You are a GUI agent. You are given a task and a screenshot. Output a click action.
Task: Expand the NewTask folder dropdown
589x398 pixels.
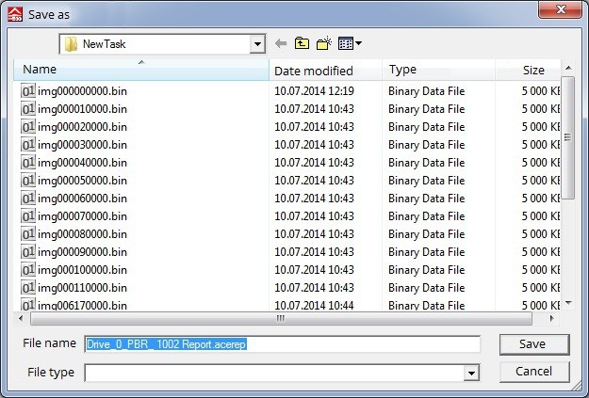[257, 44]
